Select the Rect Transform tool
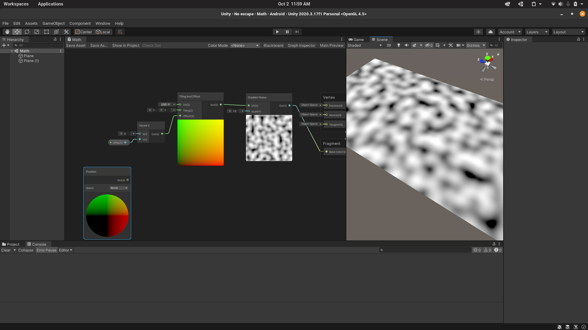 tap(47, 32)
